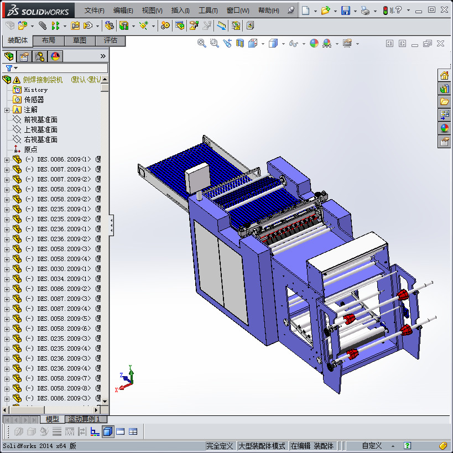Open the 编辑(E) menu
The image size is (453, 453).
pyautogui.click(x=123, y=11)
